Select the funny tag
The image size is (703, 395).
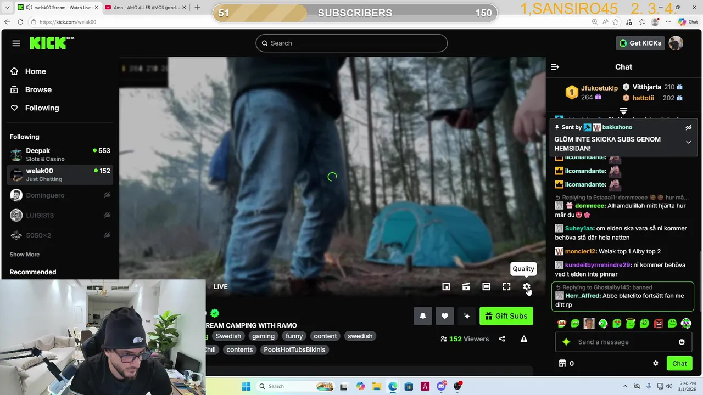294,336
